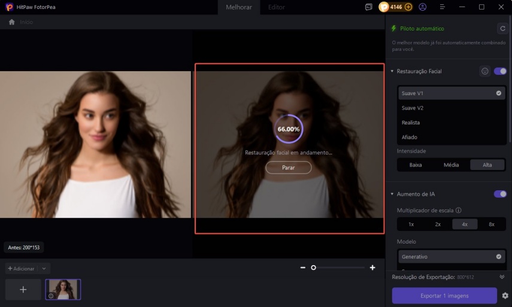This screenshot has width=512, height=307.
Task: Click Exportar 1 imagens button
Action: click(x=444, y=296)
